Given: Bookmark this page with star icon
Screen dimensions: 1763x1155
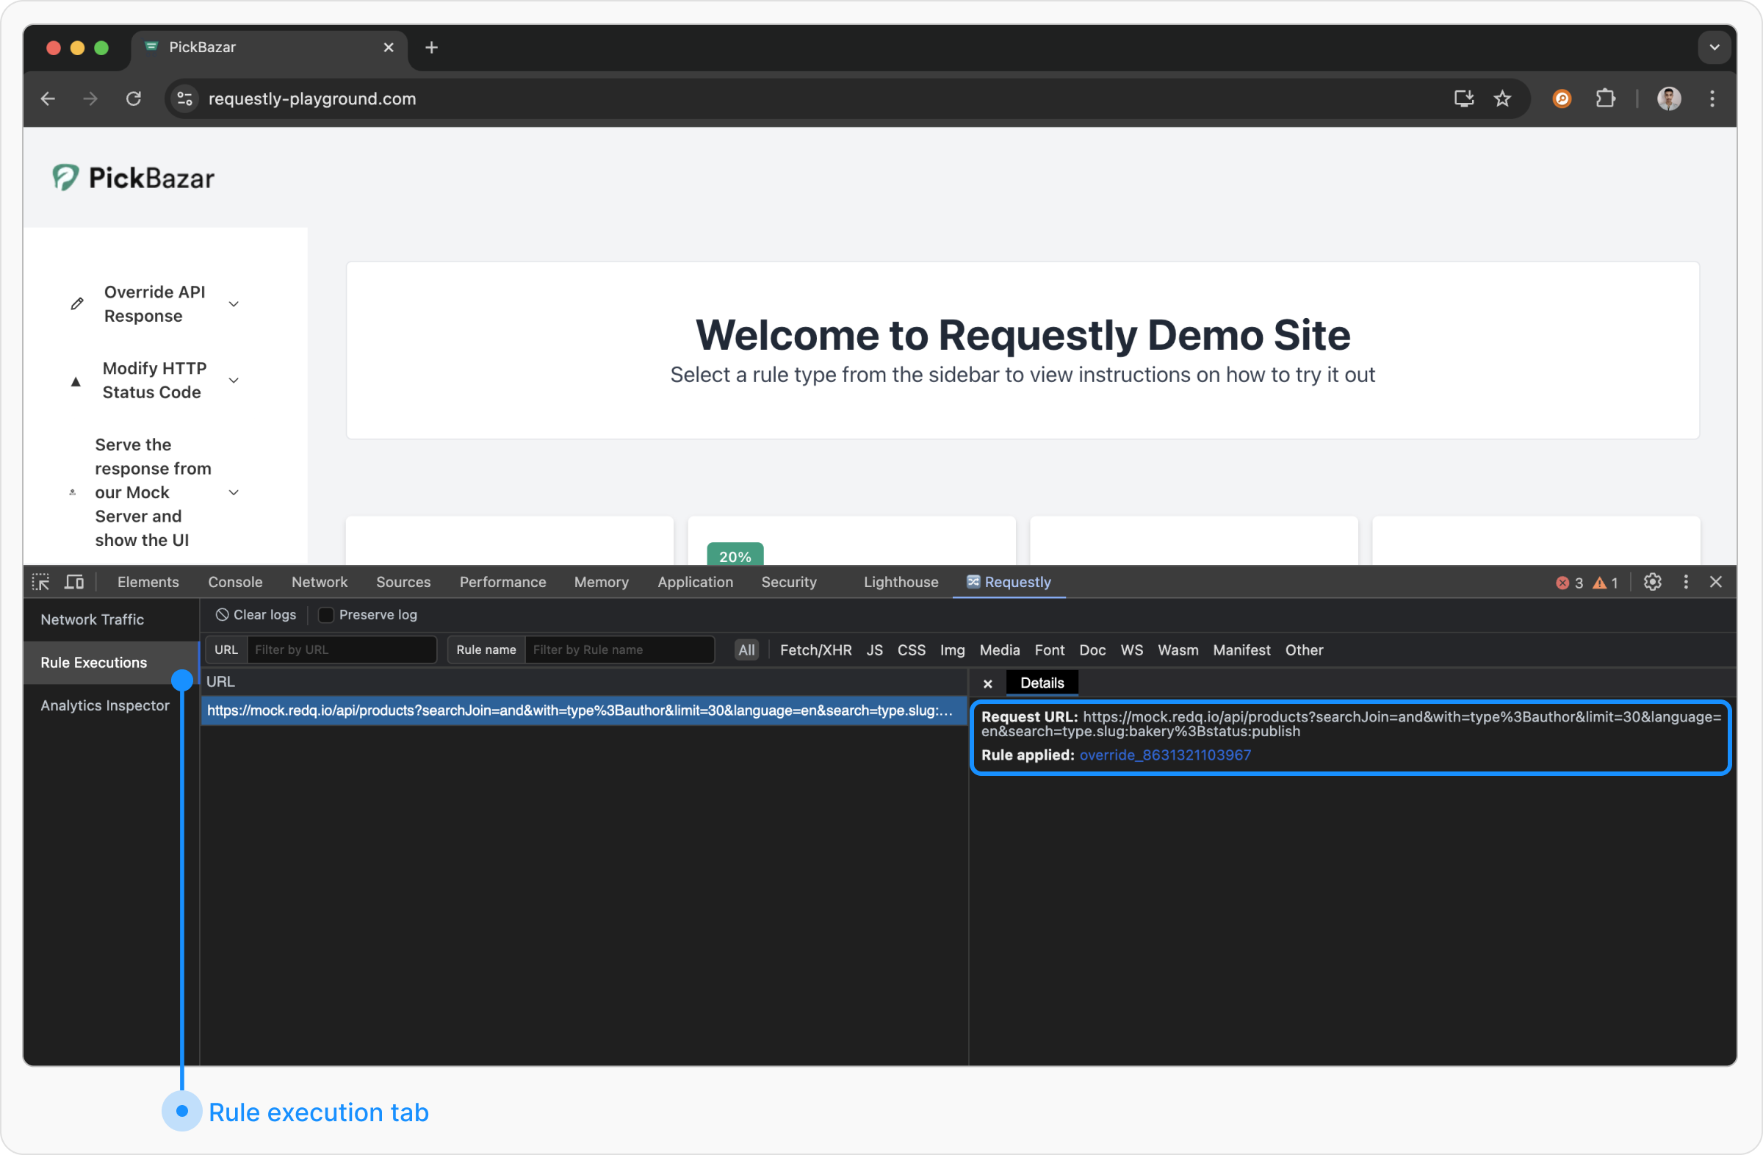Looking at the screenshot, I should tap(1502, 98).
